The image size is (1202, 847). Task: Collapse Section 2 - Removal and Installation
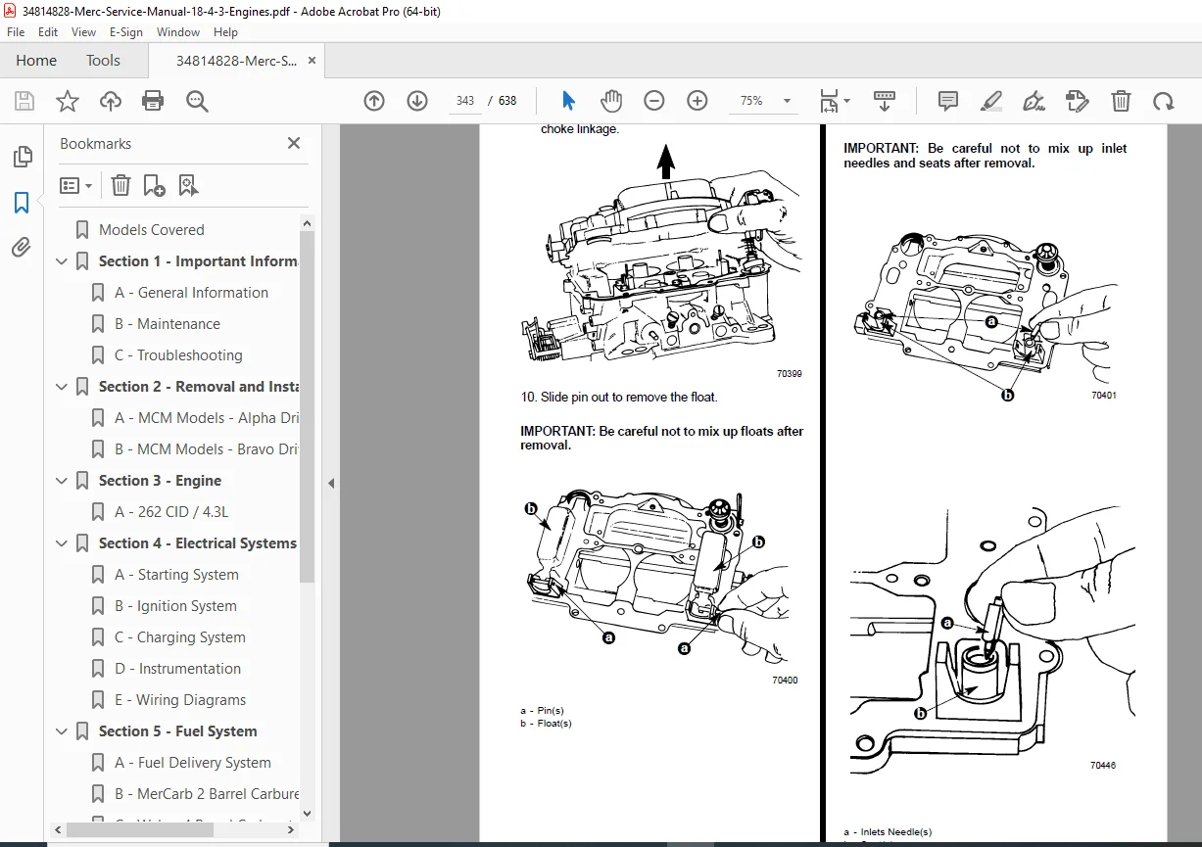tap(62, 387)
